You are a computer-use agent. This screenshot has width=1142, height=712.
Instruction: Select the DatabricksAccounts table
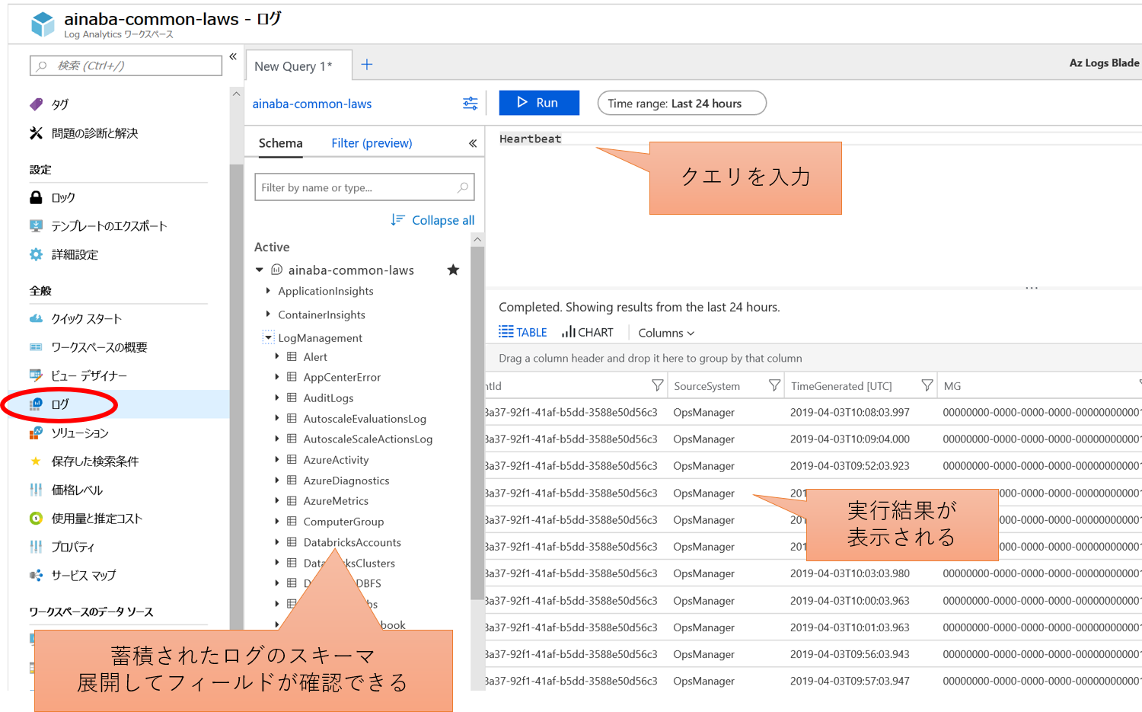tap(352, 542)
